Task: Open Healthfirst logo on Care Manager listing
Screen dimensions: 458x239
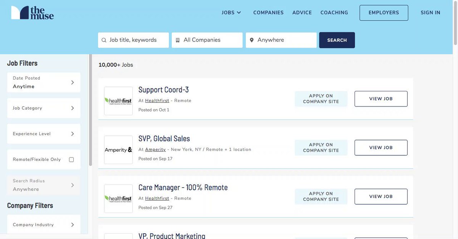Action: coord(118,199)
